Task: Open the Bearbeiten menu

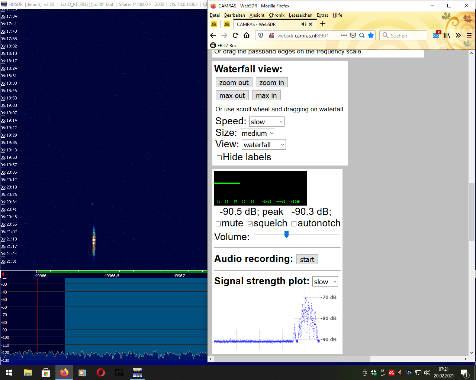Action: click(235, 15)
